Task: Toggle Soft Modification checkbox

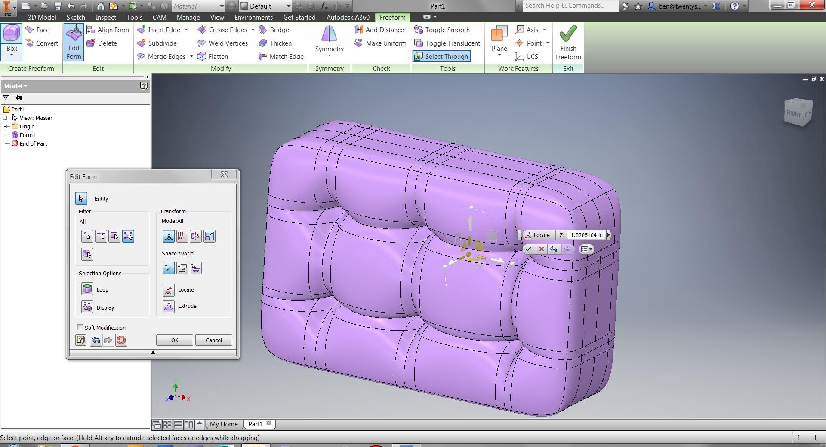Action: (80, 328)
